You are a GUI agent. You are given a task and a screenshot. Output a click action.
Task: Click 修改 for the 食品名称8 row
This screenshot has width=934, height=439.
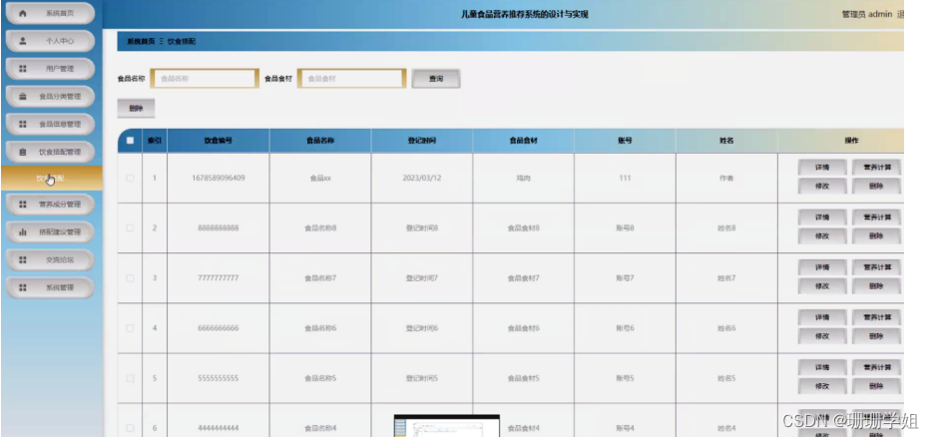822,236
